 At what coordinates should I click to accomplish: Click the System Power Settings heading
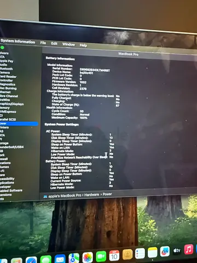point(62,124)
